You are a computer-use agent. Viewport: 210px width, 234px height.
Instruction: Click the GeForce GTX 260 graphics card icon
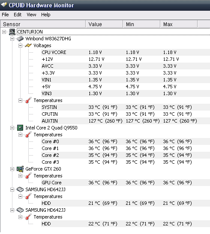point(20,169)
